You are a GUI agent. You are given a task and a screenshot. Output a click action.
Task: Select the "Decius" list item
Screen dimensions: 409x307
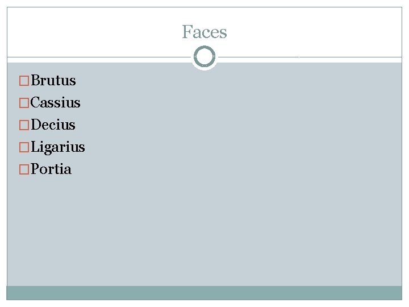click(x=53, y=125)
